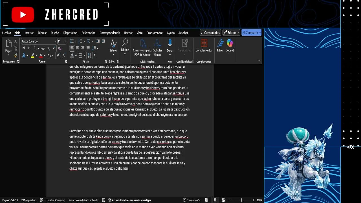Toggle Print Layout view in status bar

215,200
